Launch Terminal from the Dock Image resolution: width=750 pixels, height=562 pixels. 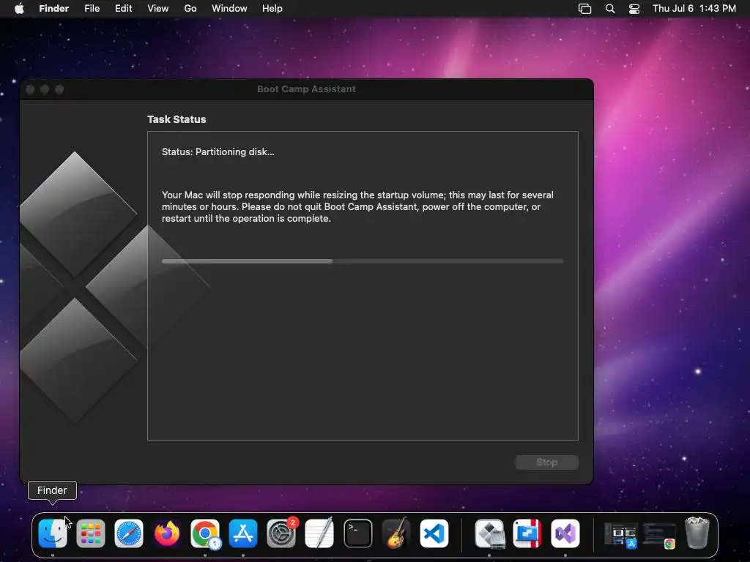click(x=357, y=533)
